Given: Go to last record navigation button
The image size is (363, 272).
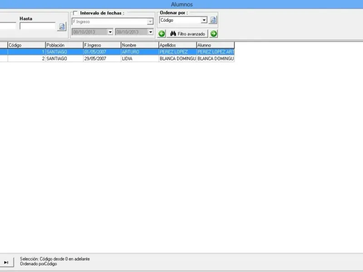Looking at the screenshot, I should click(6, 262).
